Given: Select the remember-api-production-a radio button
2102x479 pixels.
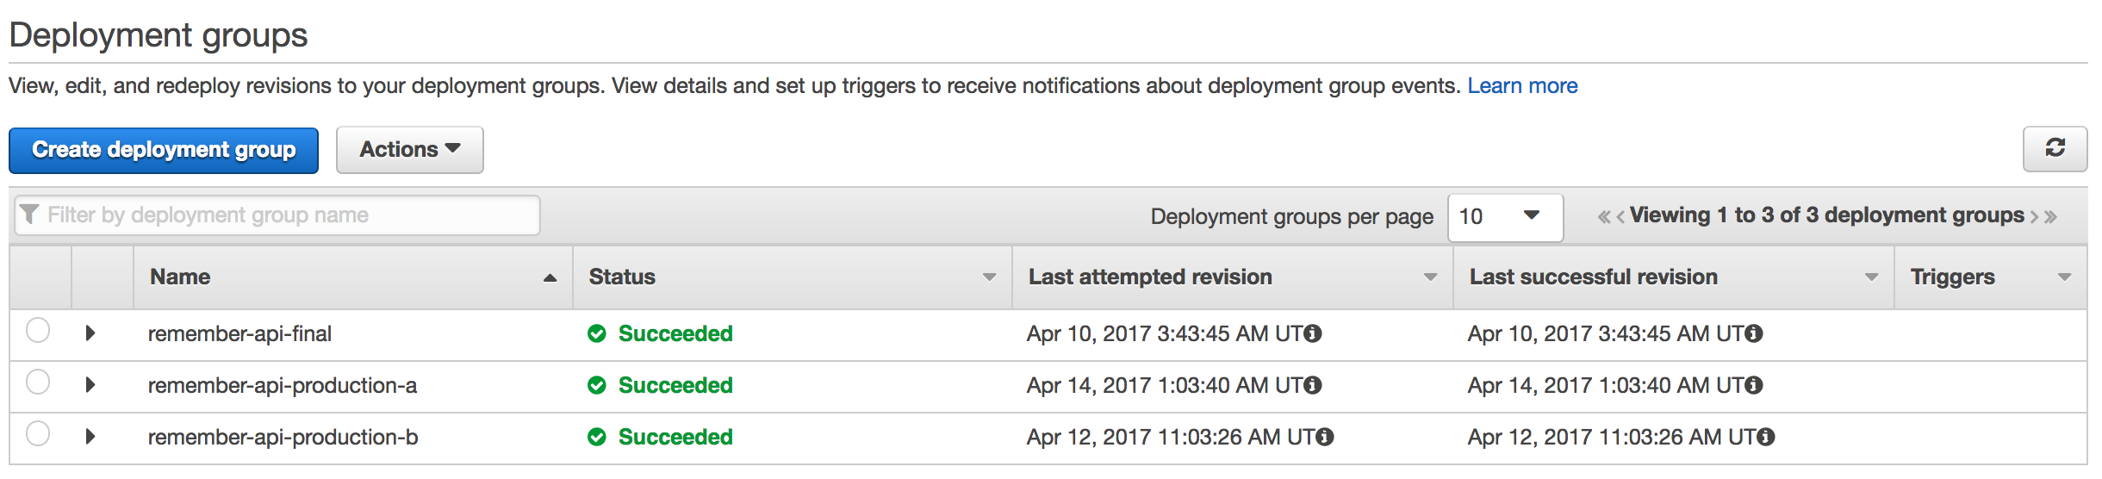Looking at the screenshot, I should pos(38,382).
